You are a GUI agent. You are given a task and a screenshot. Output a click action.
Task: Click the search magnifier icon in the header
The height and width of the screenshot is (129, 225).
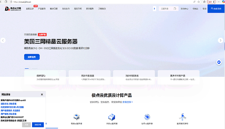175,9
